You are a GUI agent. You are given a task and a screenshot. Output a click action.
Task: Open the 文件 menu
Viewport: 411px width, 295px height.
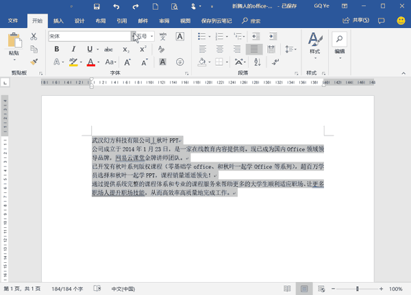point(13,21)
